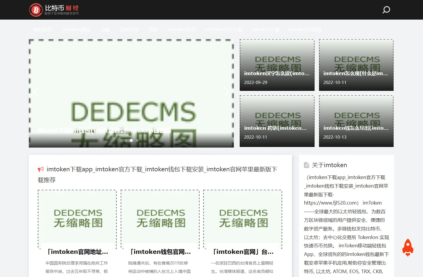Click the document icon beside 关于imtoken
This screenshot has height=277, width=423.
point(307,165)
